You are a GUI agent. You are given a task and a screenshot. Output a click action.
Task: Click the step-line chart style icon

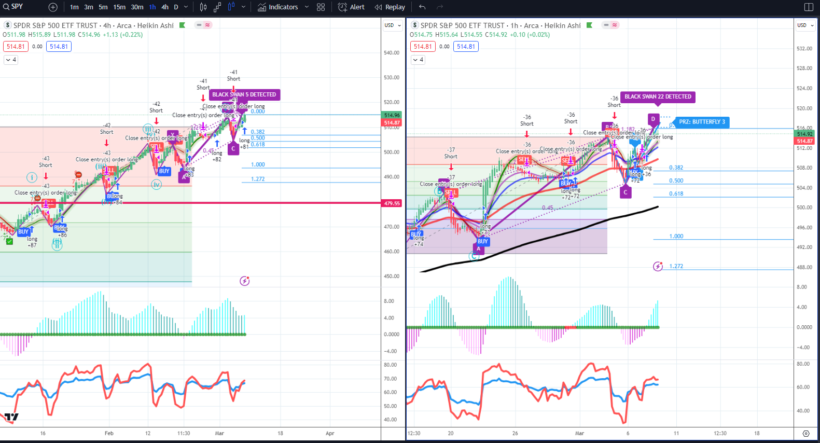(x=217, y=7)
